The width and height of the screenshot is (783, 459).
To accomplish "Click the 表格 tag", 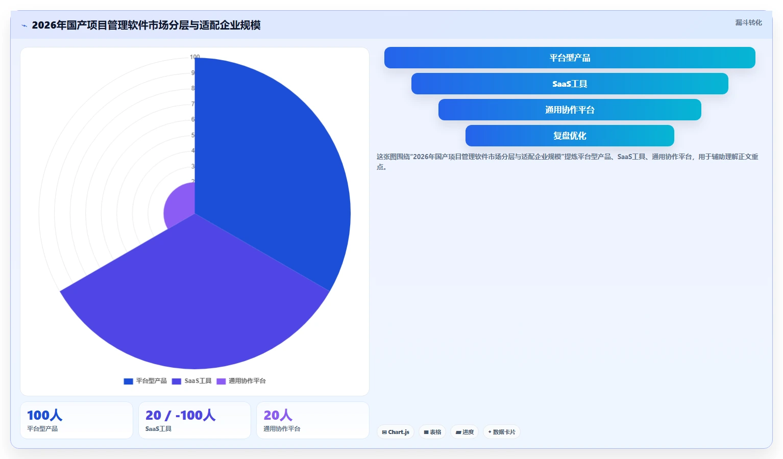I will click(x=432, y=432).
